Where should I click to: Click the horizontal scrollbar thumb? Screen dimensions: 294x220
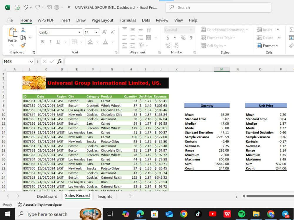(x=270, y=196)
